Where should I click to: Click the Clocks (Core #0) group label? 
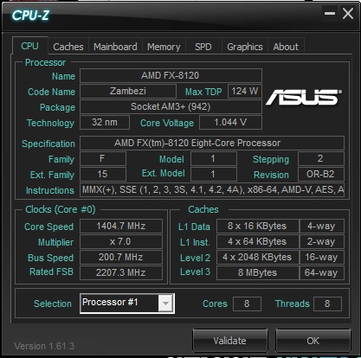[x=61, y=209]
